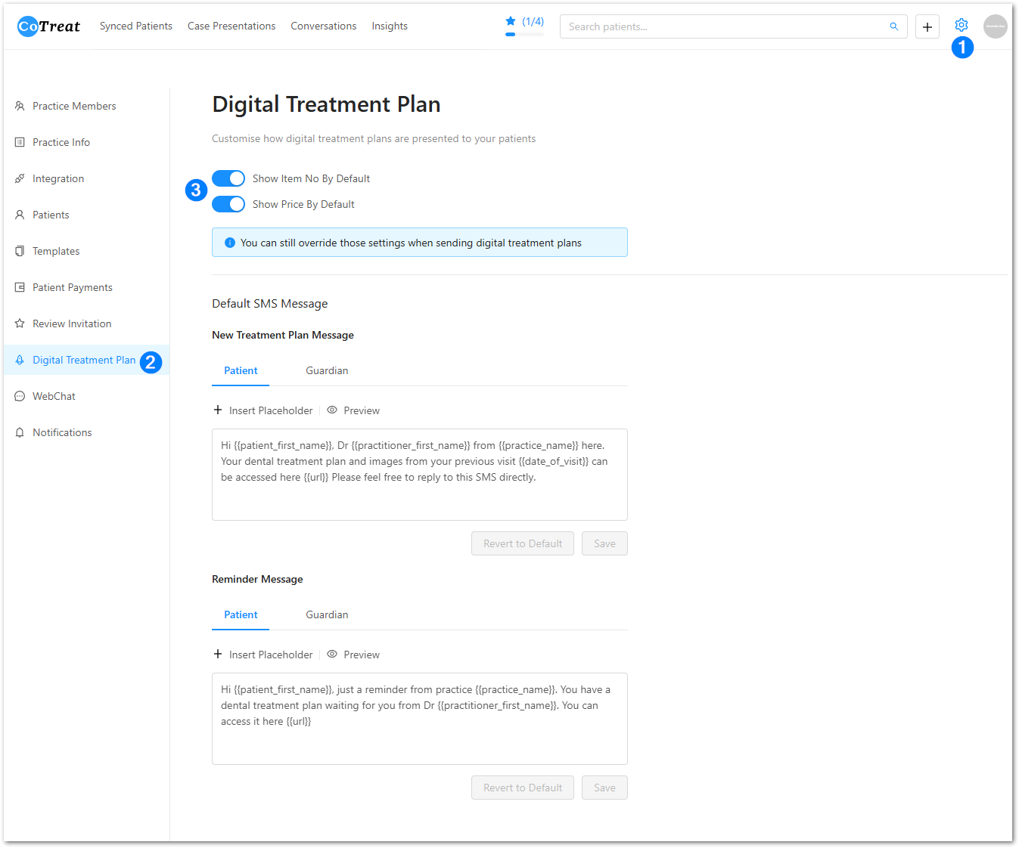
Task: Click the search magnifier icon
Action: click(x=893, y=26)
